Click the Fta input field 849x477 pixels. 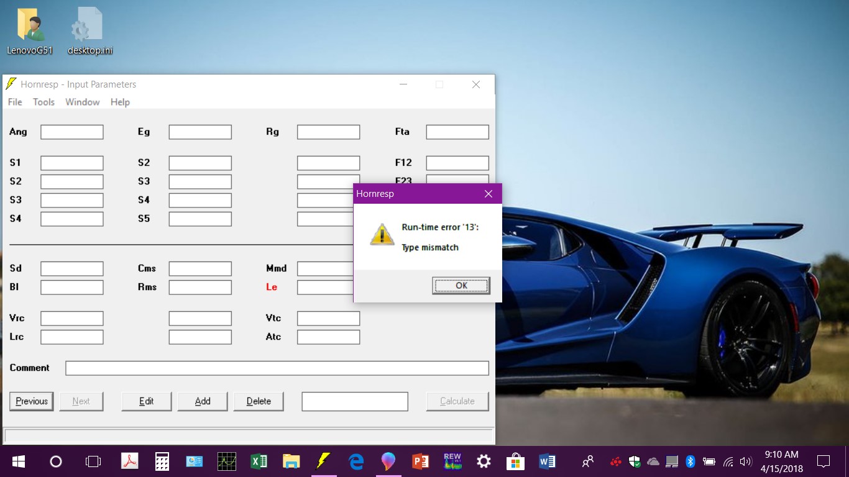[x=457, y=132]
